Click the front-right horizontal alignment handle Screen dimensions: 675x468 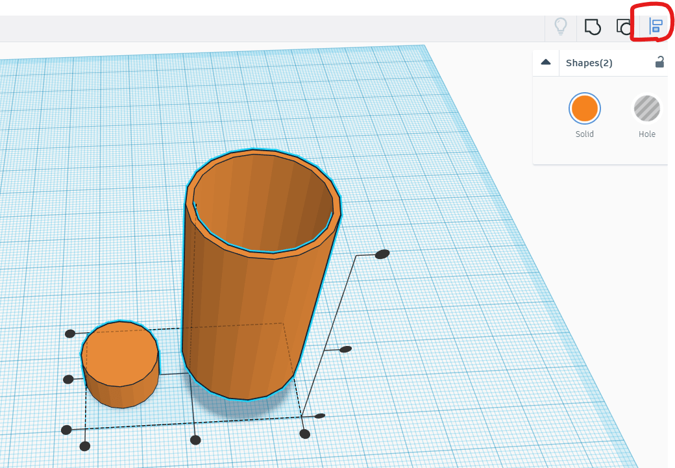[x=305, y=434]
